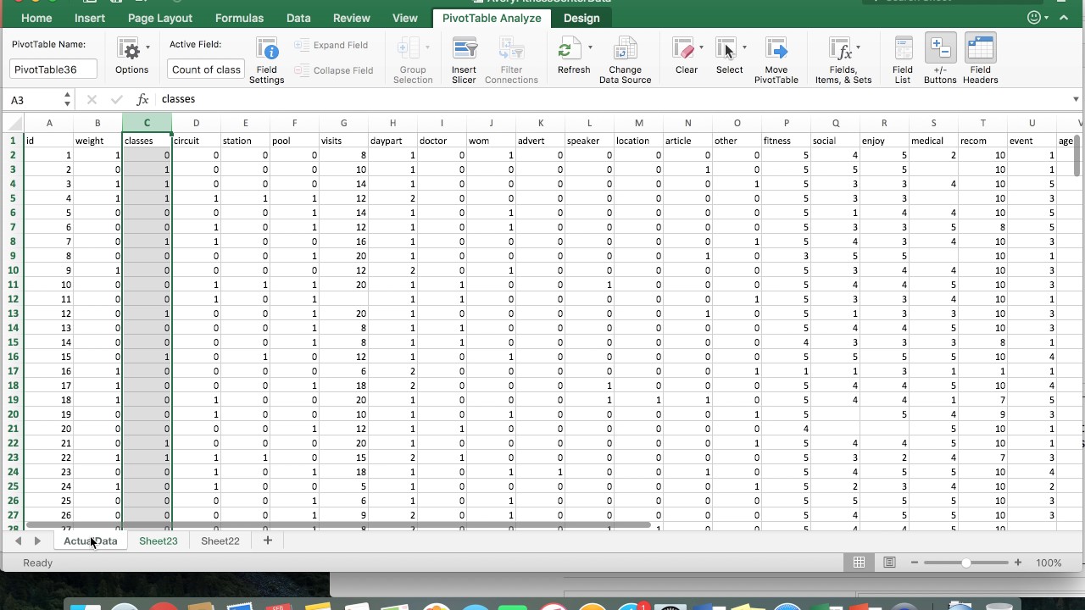Screen dimensions: 1085x610
Task: Add a new sheet with plus icon
Action: [x=267, y=541]
